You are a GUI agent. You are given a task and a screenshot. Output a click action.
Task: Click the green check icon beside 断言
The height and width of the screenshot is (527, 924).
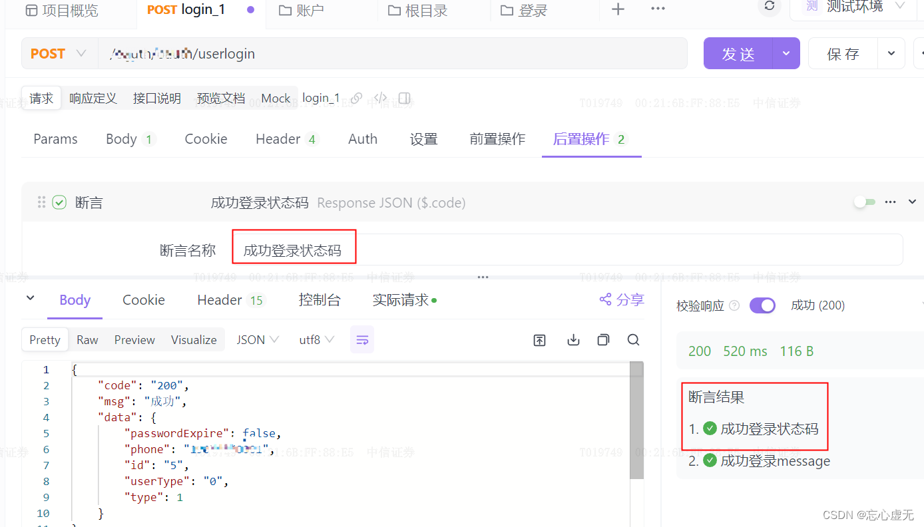click(59, 202)
